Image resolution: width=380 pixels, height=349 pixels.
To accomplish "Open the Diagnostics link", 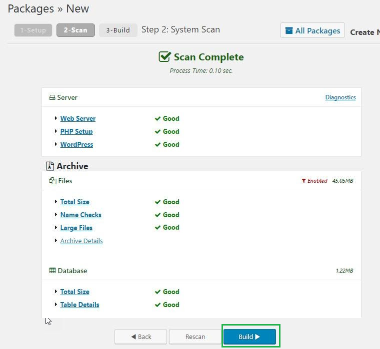I will (x=340, y=97).
